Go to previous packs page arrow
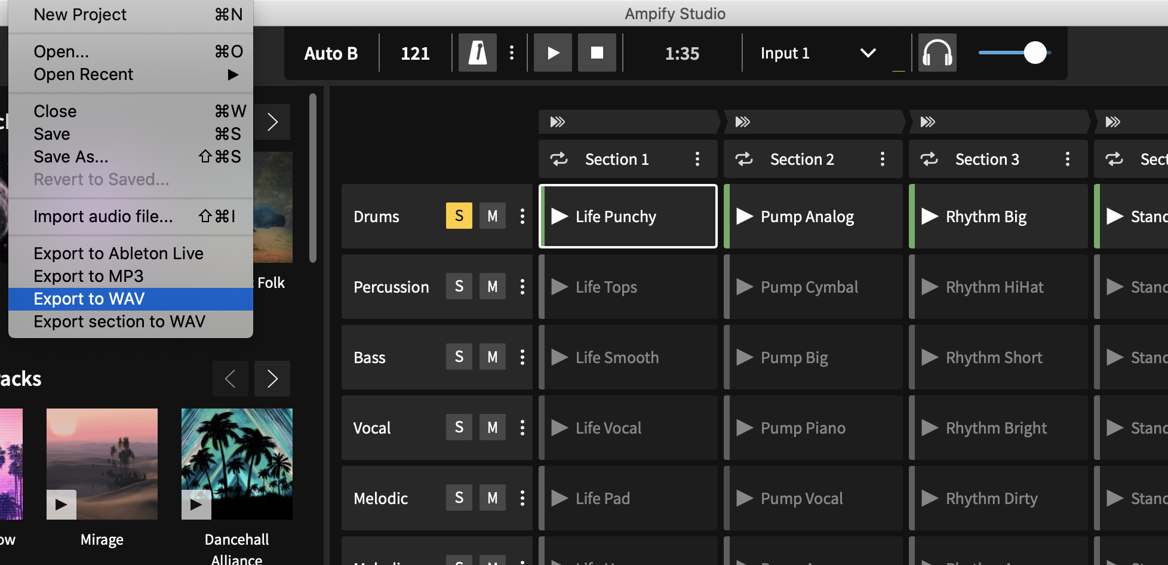 point(230,379)
